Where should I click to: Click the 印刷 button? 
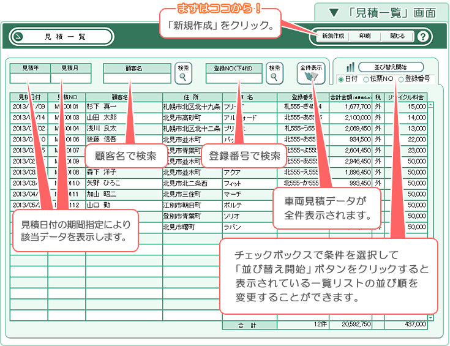coord(365,36)
